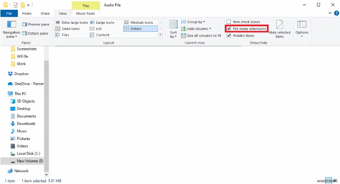Open Local Disk (C:)
This screenshot has height=184, width=340.
[x=25, y=153]
